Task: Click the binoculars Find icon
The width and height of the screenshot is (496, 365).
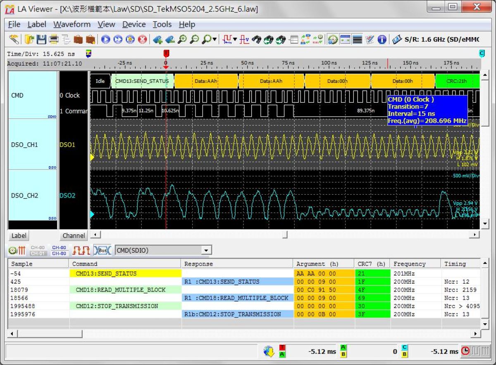Action: click(257, 40)
